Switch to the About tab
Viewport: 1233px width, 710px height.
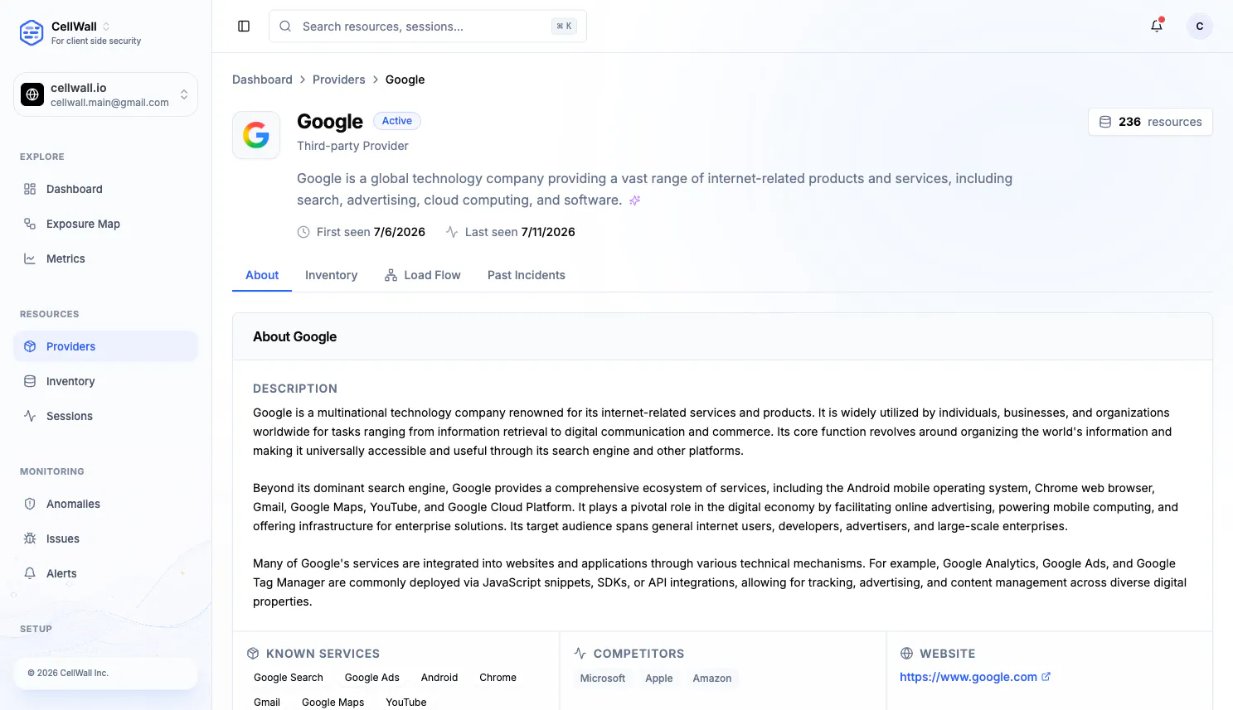coord(262,275)
